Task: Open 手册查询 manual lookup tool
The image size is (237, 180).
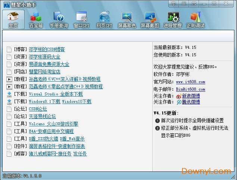Action: [x=59, y=19]
